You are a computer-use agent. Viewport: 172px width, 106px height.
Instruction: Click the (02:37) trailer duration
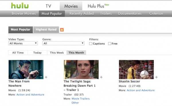[79, 95]
